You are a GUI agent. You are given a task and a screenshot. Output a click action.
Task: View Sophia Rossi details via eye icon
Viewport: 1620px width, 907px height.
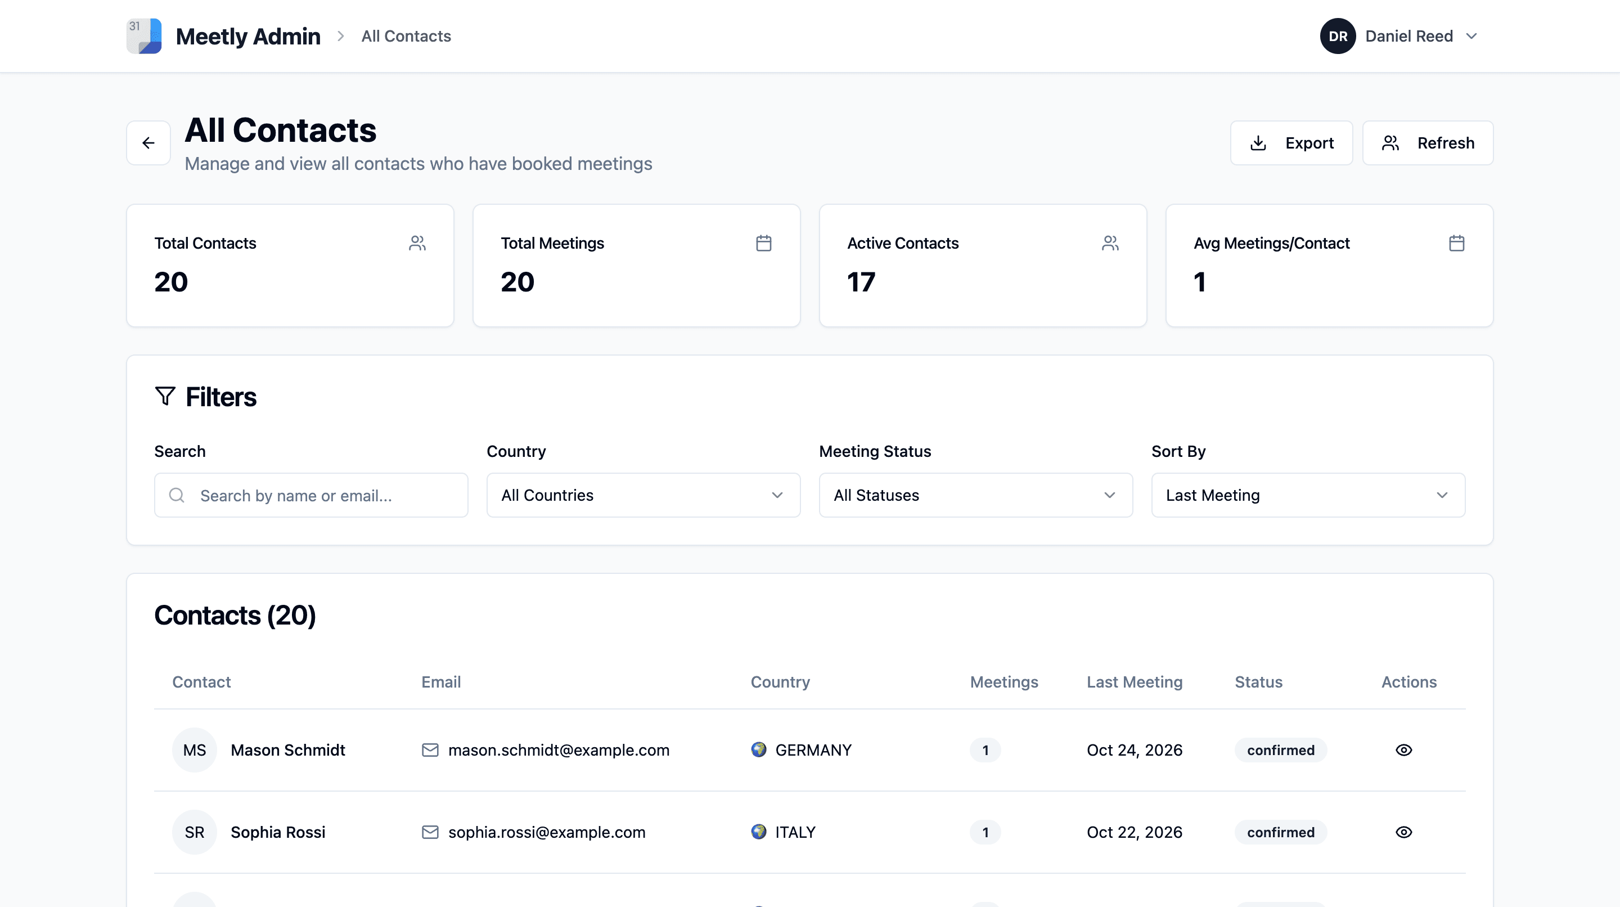(1403, 832)
